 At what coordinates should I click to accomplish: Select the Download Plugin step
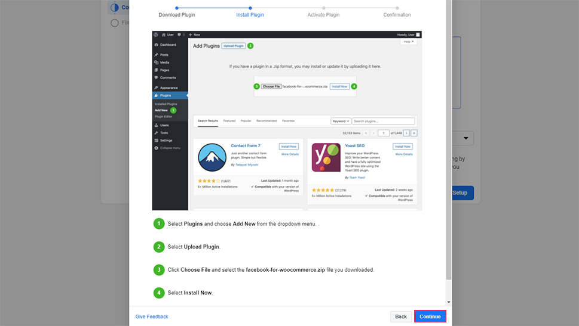(177, 15)
